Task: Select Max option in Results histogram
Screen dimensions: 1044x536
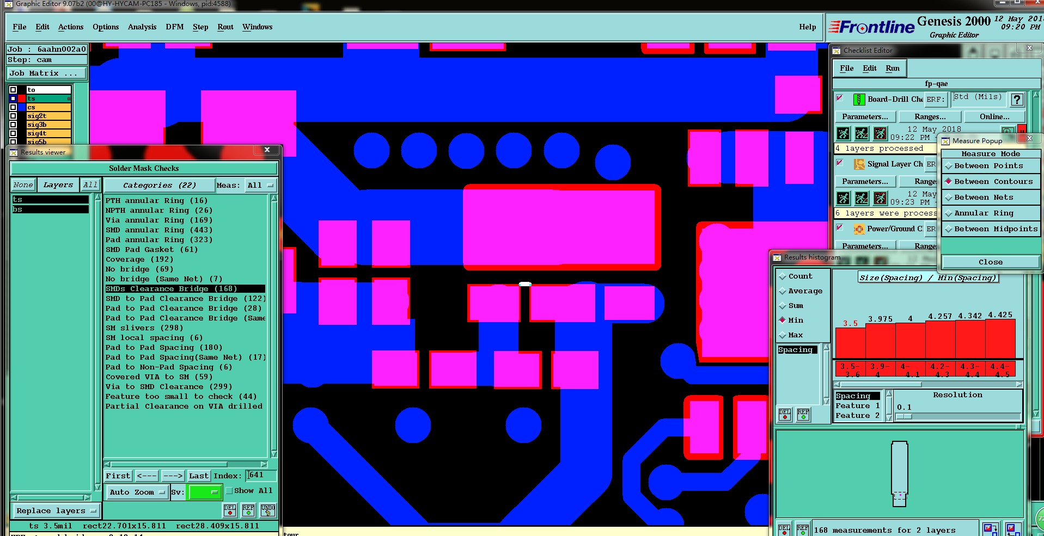Action: tap(791, 335)
